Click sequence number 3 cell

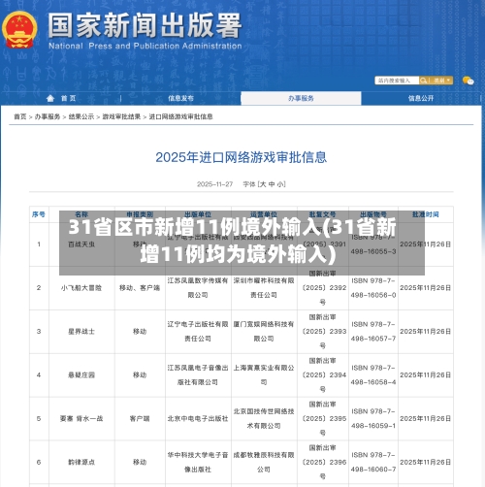tap(39, 332)
